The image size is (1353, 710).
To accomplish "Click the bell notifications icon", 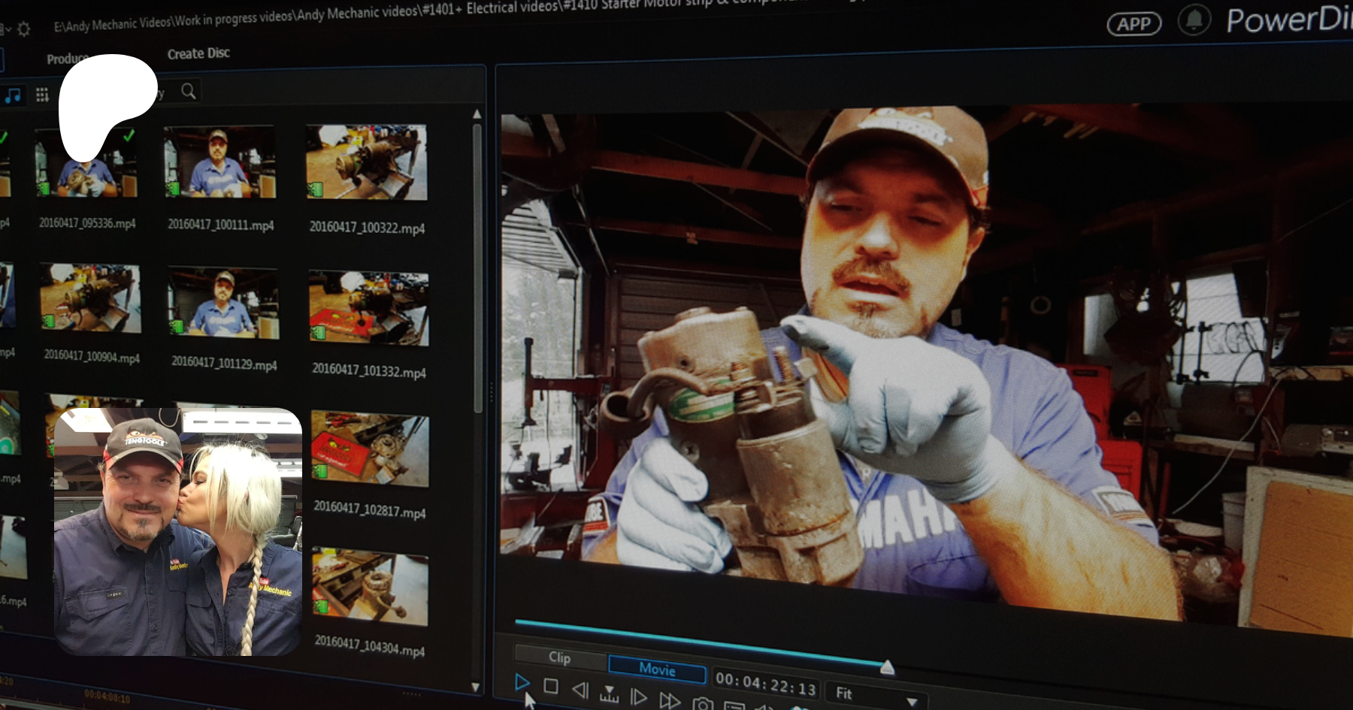I will click(x=1194, y=20).
